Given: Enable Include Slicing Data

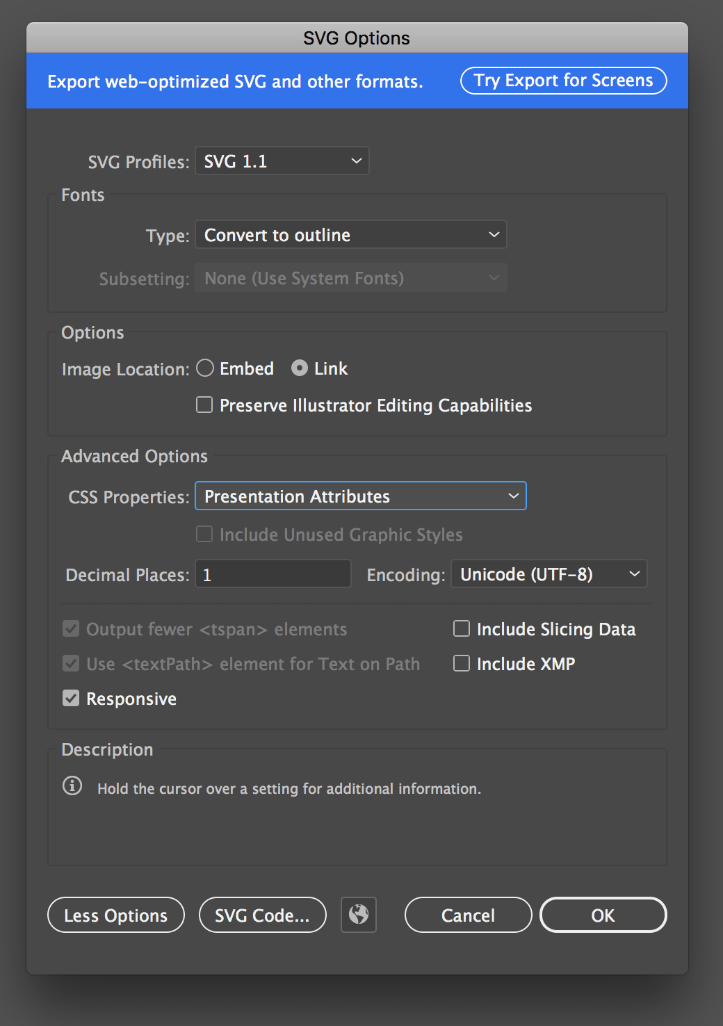Looking at the screenshot, I should tap(461, 628).
